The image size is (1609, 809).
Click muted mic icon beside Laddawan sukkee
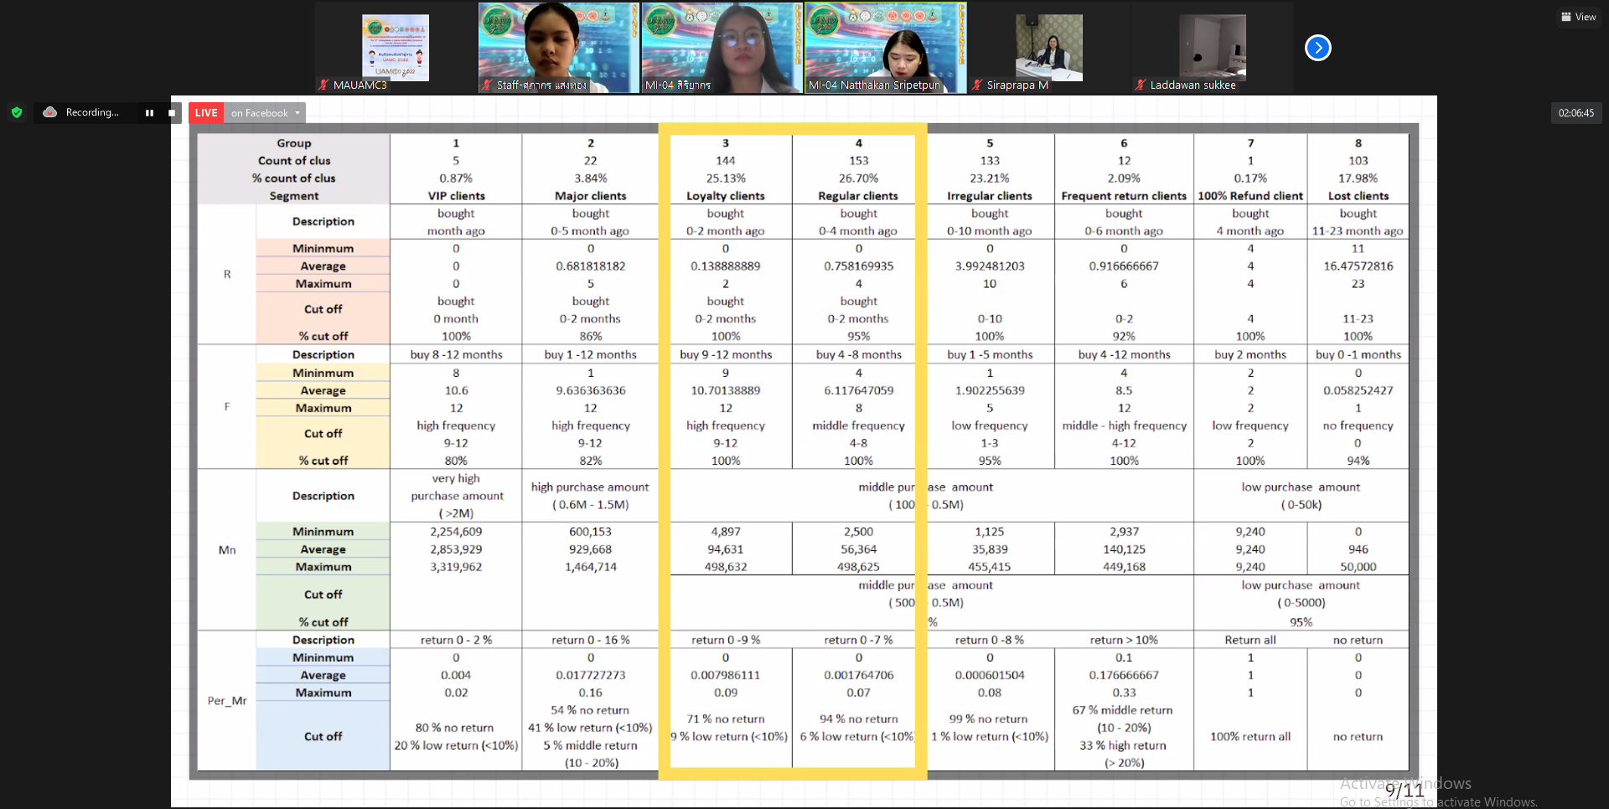click(x=1141, y=85)
